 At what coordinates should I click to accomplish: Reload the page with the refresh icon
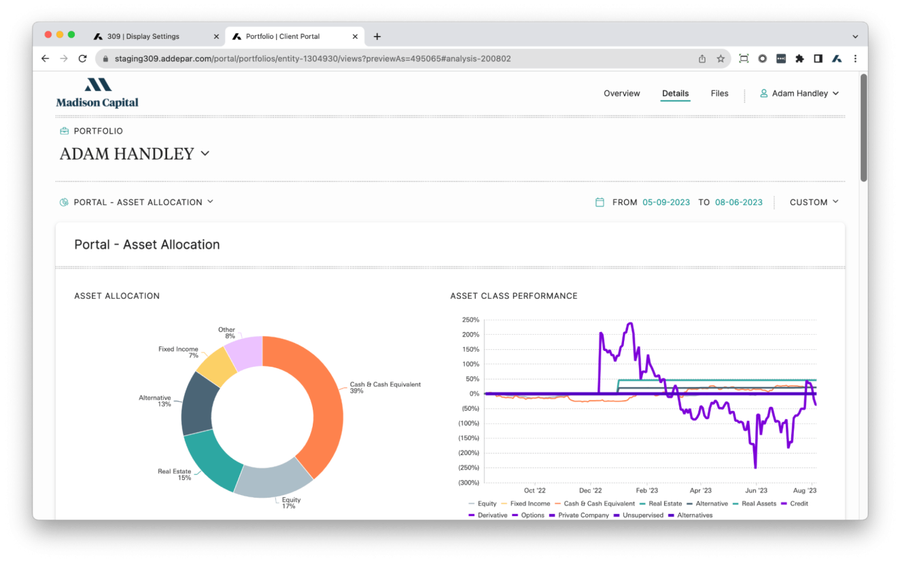[82, 59]
